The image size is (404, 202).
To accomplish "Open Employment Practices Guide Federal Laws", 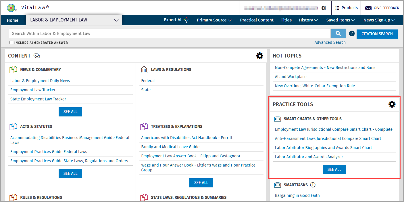I will (x=49, y=152).
